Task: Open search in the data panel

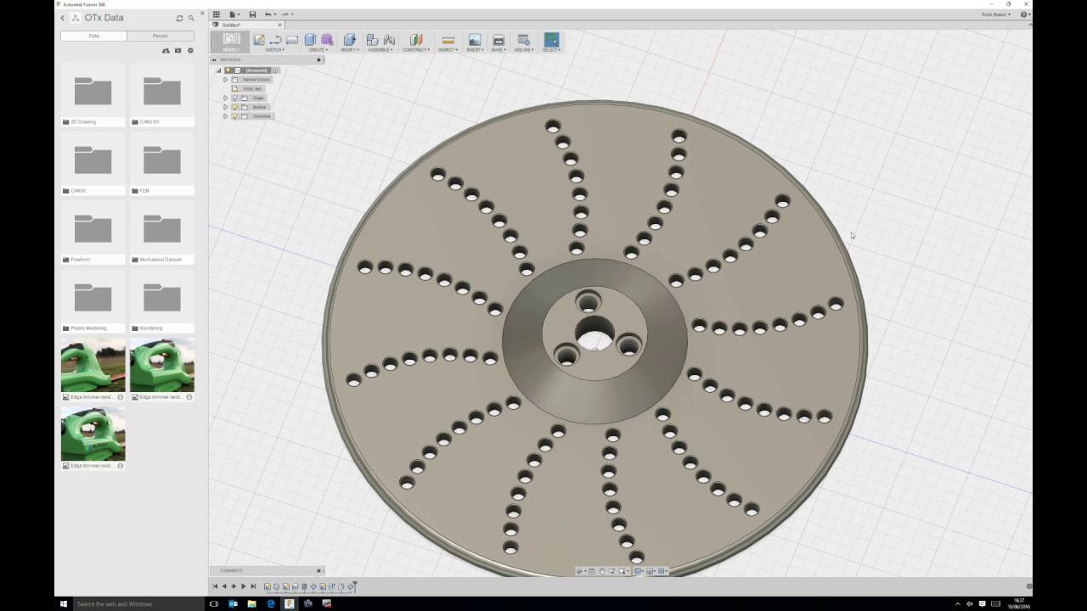Action: (191, 18)
